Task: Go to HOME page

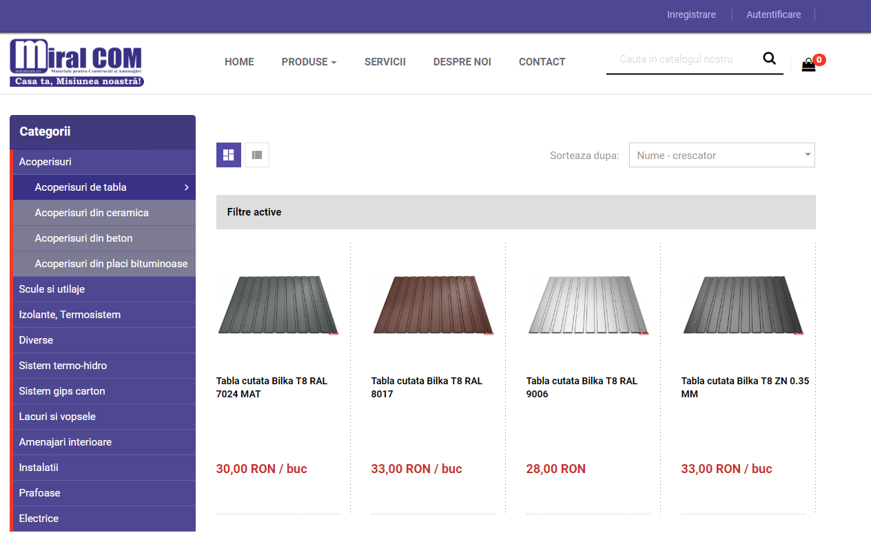Action: coord(239,62)
